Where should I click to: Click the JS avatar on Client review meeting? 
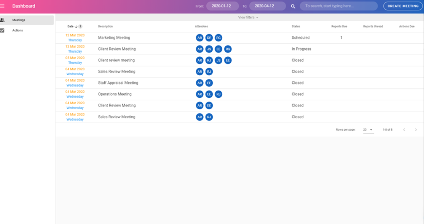(218, 60)
